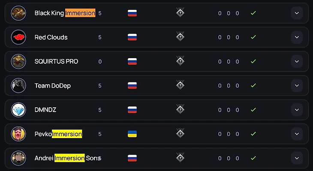
Task: Expand the Pevko Immersion row chevron
Action: [297, 134]
